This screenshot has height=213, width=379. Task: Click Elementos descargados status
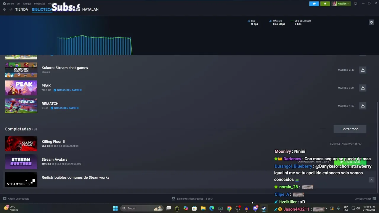[x=192, y=199]
